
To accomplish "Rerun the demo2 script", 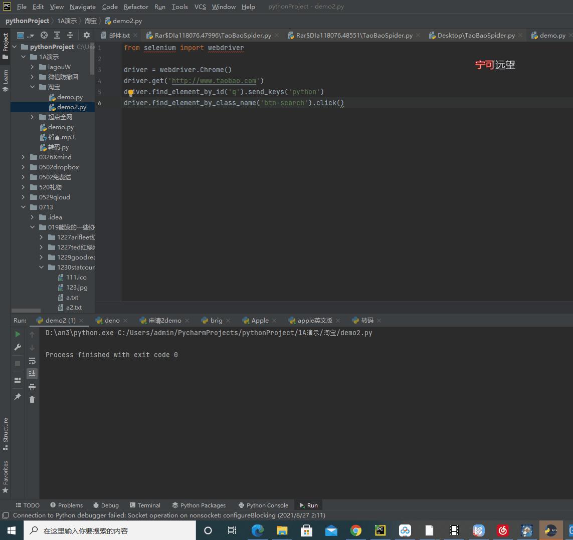I will 18,334.
